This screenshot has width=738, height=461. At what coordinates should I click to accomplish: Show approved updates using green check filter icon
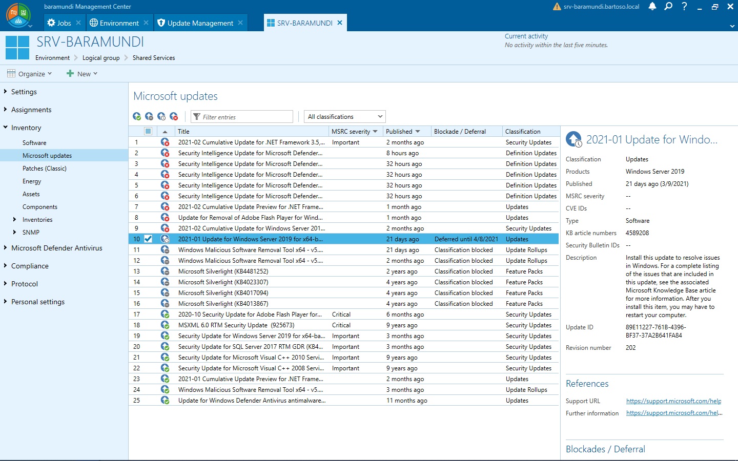click(137, 116)
